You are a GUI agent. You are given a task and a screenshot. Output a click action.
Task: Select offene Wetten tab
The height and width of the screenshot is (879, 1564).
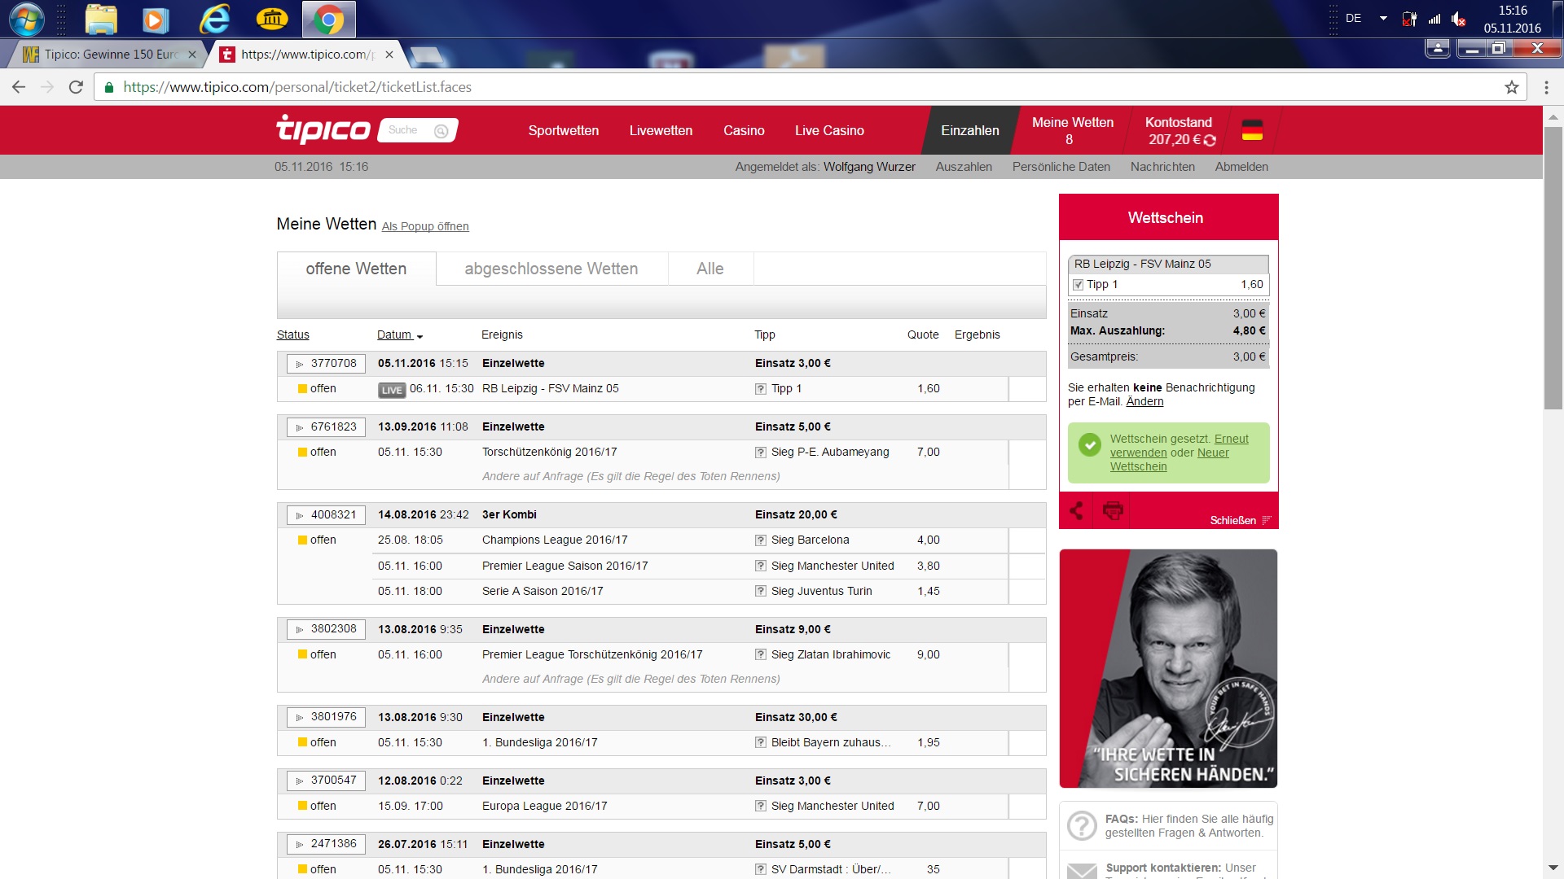[x=356, y=269]
